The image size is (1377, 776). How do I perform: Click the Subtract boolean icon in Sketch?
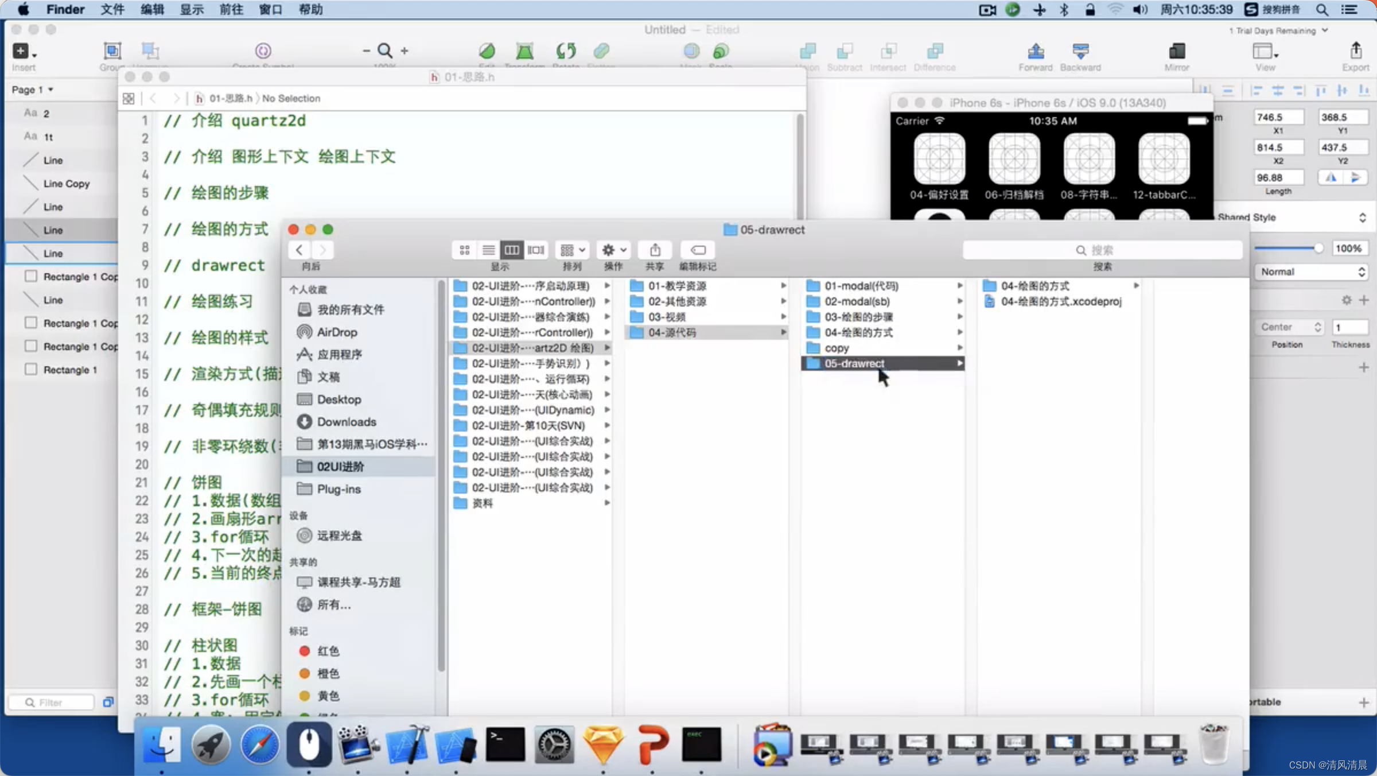coord(845,51)
